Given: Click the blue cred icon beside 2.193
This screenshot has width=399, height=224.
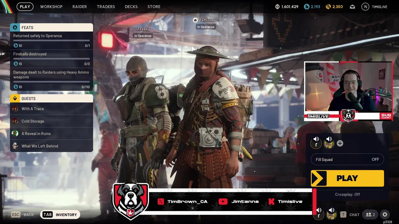Looking at the screenshot, I should tap(306, 7).
